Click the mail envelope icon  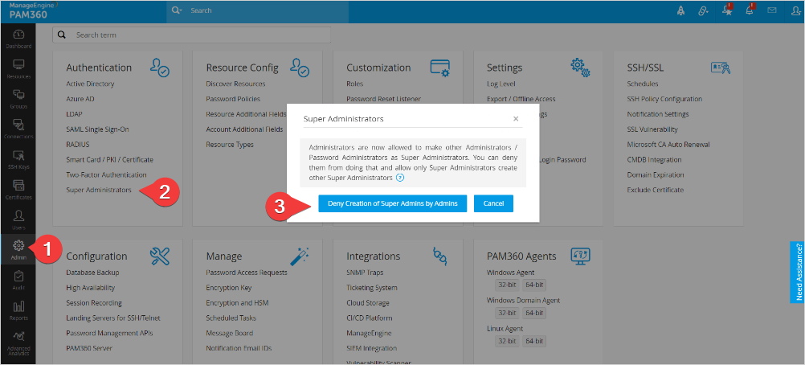[x=772, y=10]
